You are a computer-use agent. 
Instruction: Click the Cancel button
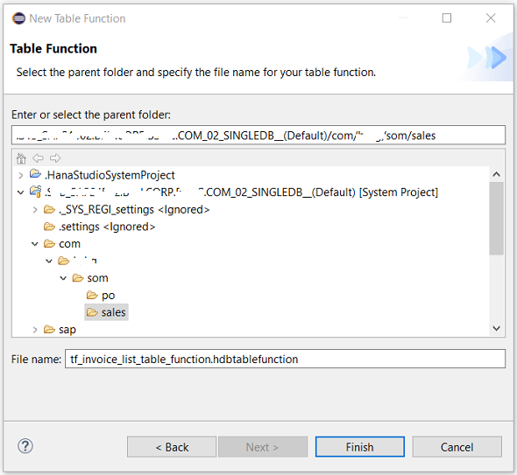pos(457,447)
